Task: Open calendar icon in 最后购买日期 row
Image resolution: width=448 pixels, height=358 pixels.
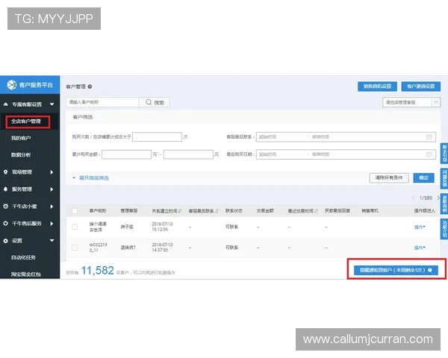Action: coord(429,154)
